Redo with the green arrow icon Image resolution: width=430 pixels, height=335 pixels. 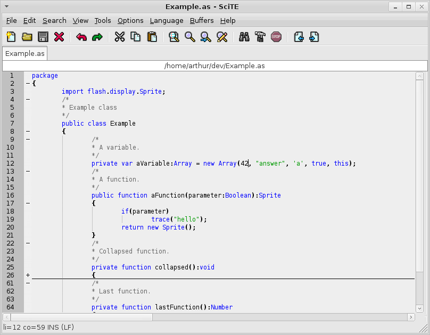[97, 37]
